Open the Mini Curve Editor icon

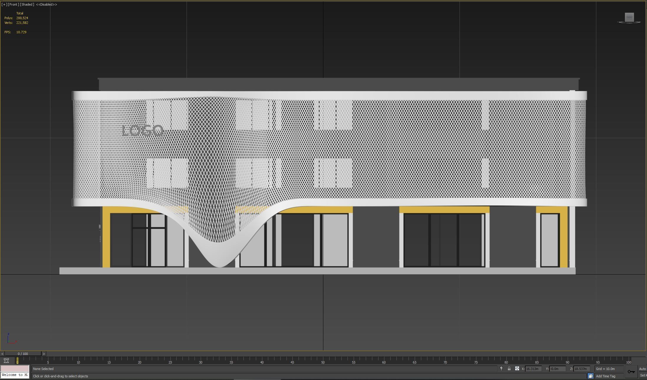click(x=6, y=361)
